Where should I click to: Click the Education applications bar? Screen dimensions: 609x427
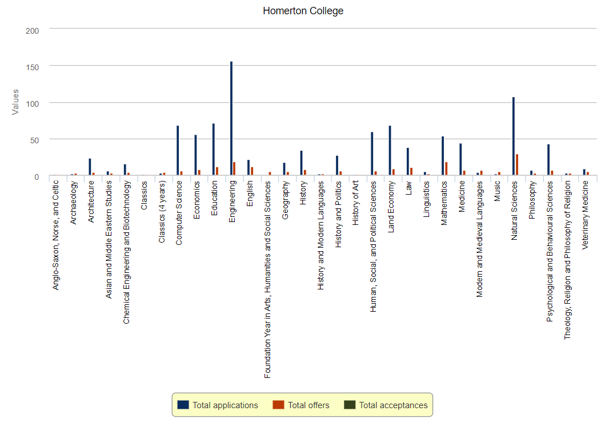(214, 149)
